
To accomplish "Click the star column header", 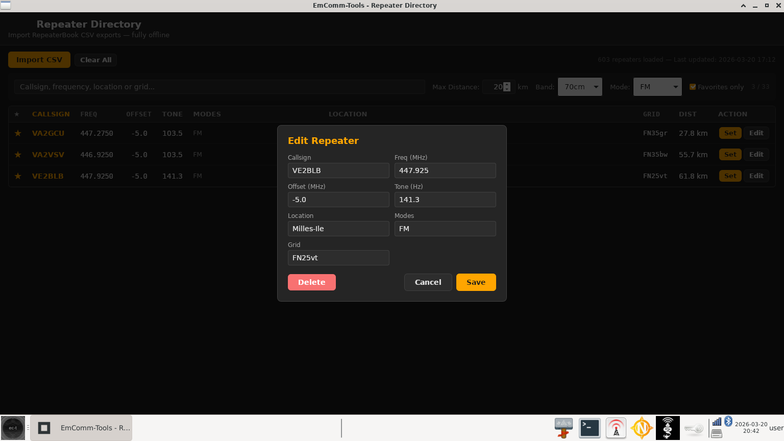I will pyautogui.click(x=17, y=114).
